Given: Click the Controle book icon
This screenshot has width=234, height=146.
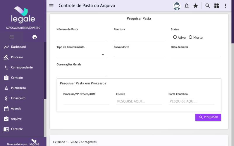Looking at the screenshot, I should point(6,129).
